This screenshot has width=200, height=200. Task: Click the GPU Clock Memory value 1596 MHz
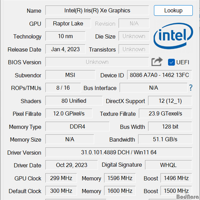[x=120, y=178]
